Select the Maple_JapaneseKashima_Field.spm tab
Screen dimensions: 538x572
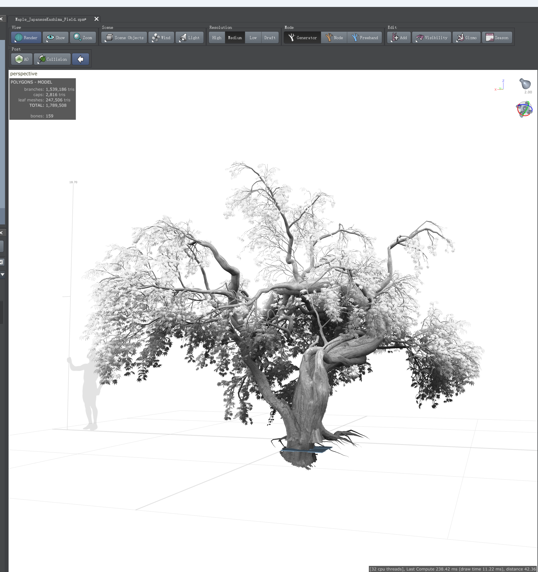click(51, 19)
